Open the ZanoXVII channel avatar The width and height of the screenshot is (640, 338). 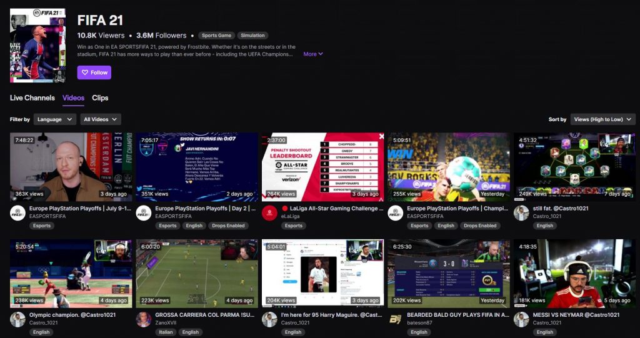point(144,320)
